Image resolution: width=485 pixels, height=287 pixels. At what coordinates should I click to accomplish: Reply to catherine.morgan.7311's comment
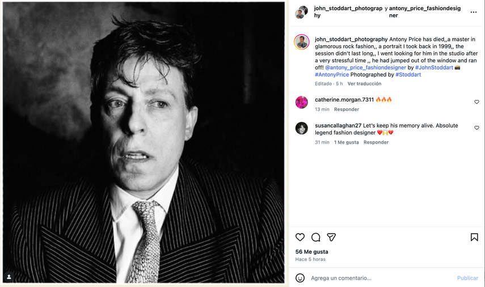pyautogui.click(x=346, y=109)
